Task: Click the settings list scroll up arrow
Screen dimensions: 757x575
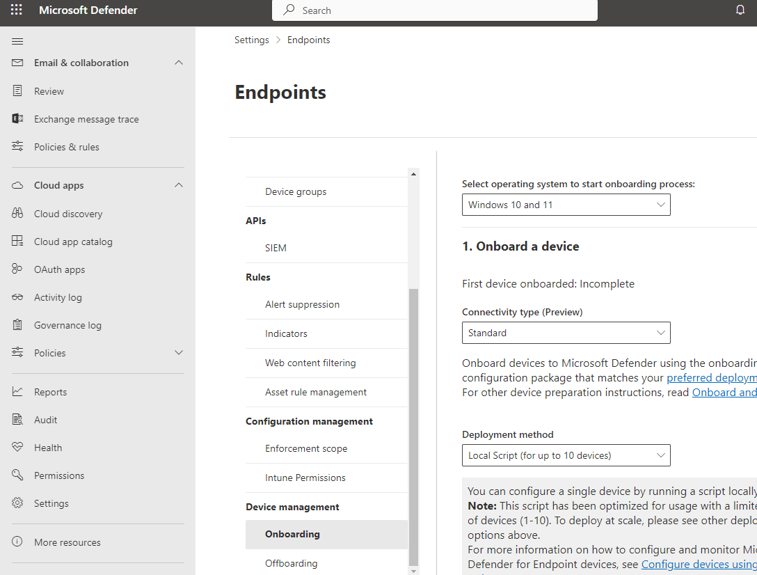Action: (x=413, y=174)
